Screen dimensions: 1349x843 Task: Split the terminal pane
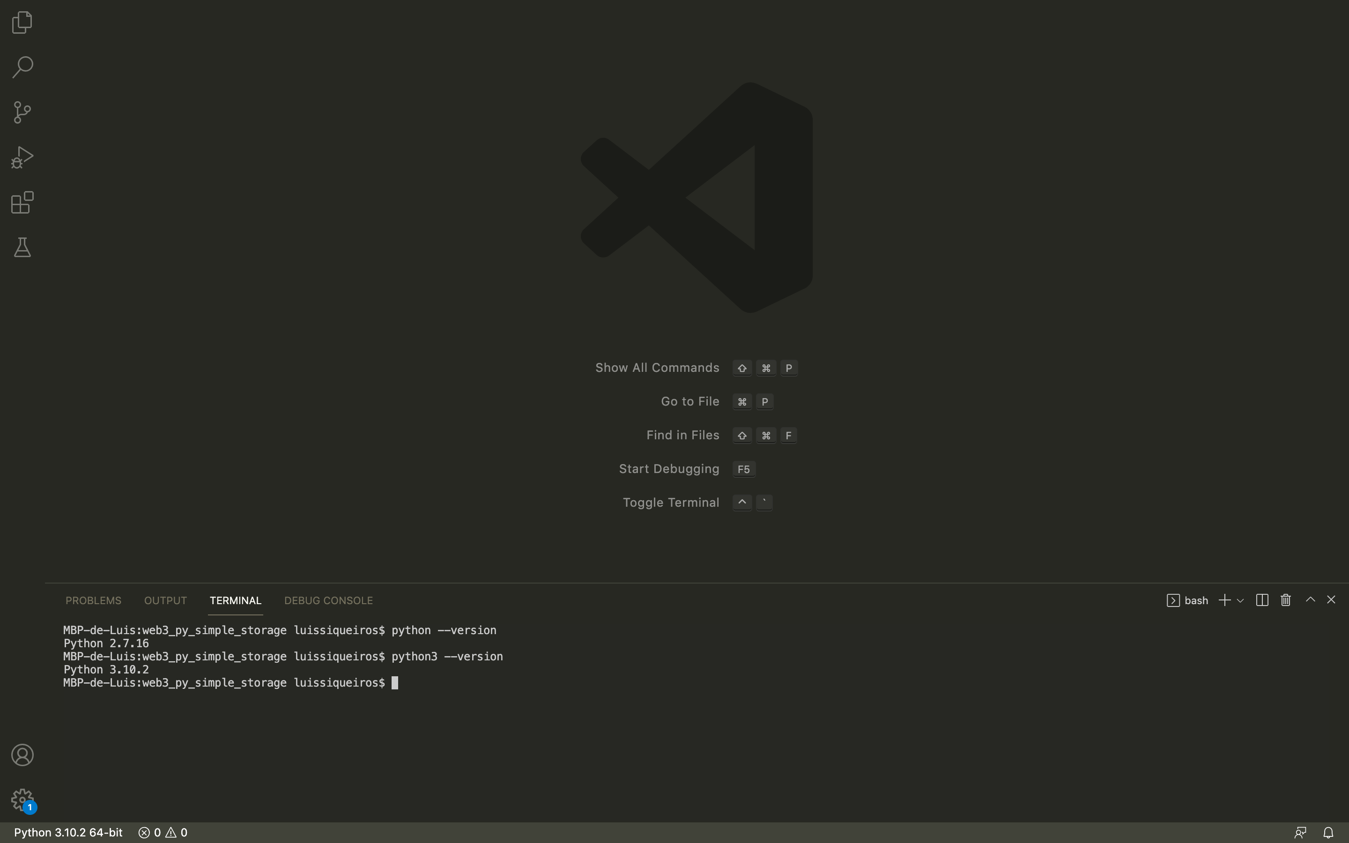[1262, 600]
